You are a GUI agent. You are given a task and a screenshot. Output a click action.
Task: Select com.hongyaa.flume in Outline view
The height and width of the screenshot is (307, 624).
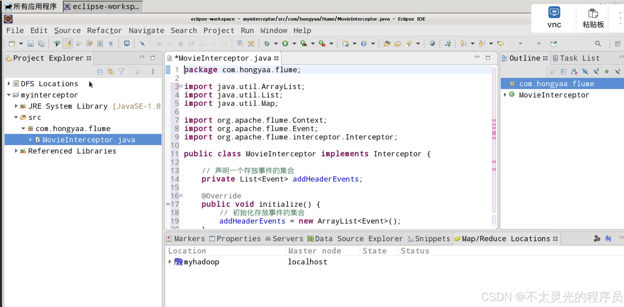562,84
